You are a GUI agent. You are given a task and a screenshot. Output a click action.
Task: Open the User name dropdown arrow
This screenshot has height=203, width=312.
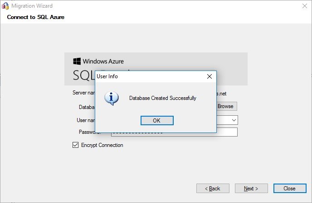tap(234, 120)
